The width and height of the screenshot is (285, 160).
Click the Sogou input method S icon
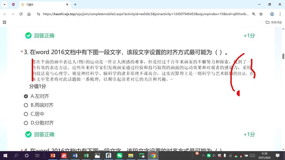(197, 154)
